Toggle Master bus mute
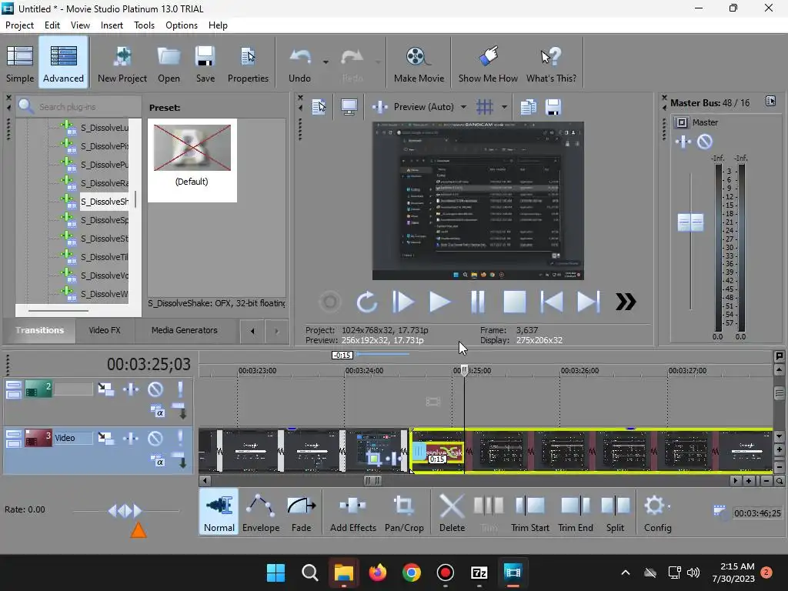This screenshot has height=591, width=788. pyautogui.click(x=705, y=142)
